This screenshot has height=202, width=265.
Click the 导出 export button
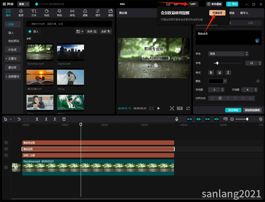(x=232, y=4)
